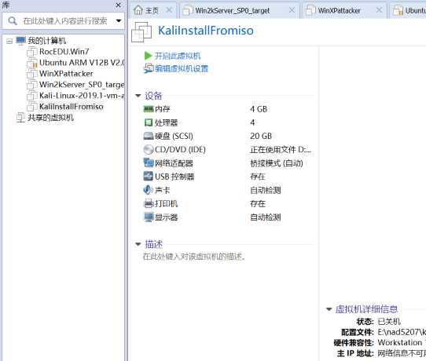Image resolution: width=426 pixels, height=361 pixels.
Task: Select Win2kServer_SP0_target in the library tree
Action: tap(82, 85)
